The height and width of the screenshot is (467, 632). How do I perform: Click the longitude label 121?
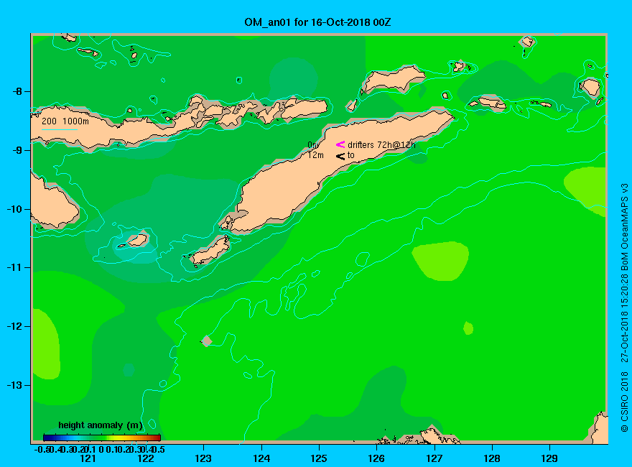coord(88,458)
